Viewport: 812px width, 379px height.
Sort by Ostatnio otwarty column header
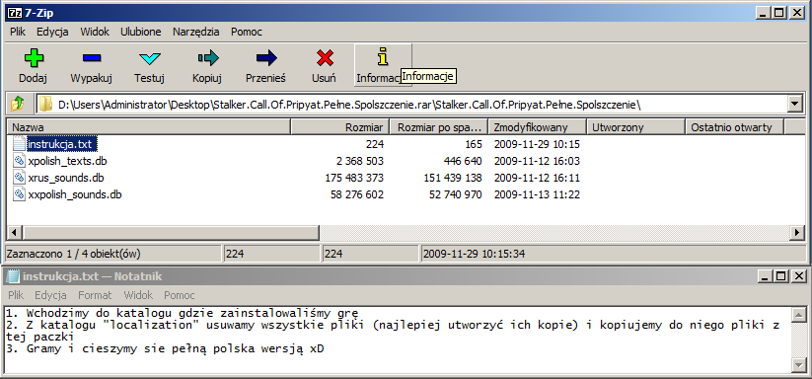[x=734, y=127]
